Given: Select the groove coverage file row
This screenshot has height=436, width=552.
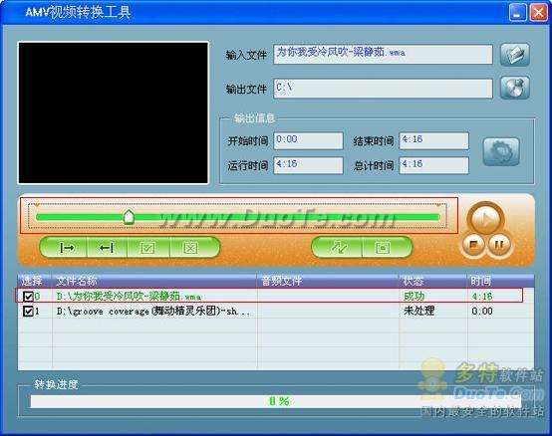Looking at the screenshot, I should [276, 311].
